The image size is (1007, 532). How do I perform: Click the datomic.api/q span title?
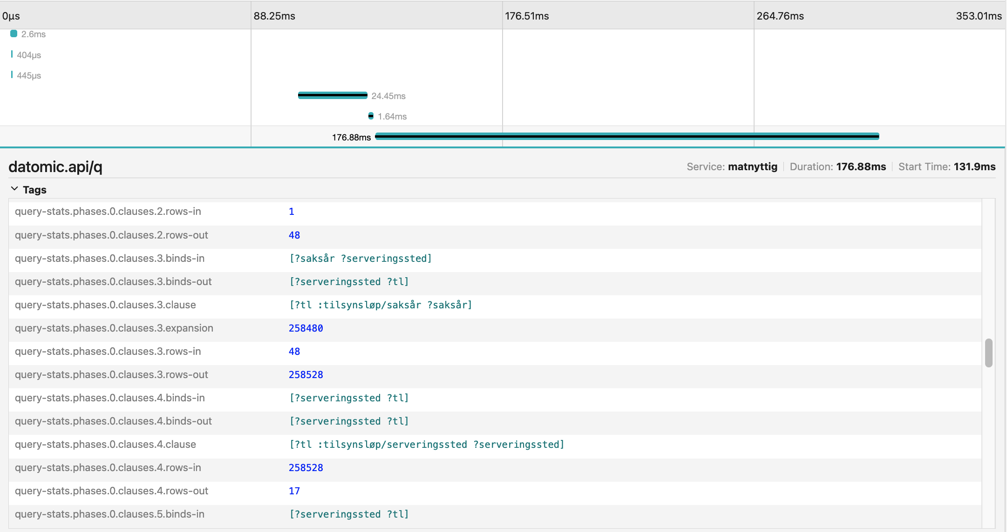[x=55, y=166]
